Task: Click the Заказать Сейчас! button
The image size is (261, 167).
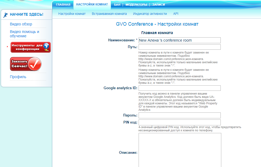Action: point(26,64)
